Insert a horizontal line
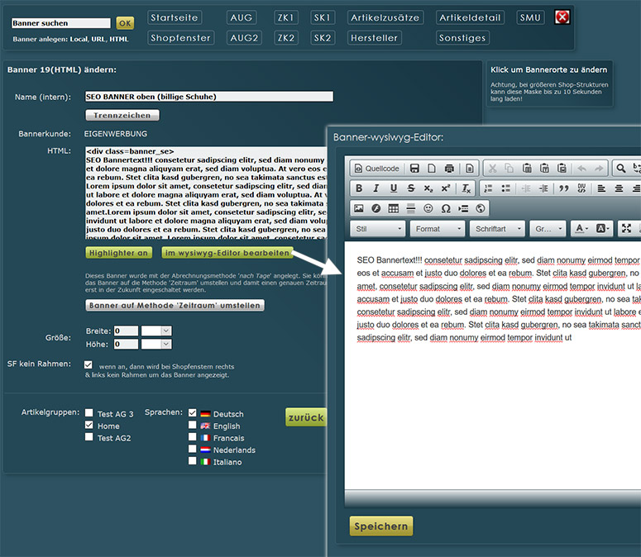Viewport: 641px width, 557px height. click(411, 209)
